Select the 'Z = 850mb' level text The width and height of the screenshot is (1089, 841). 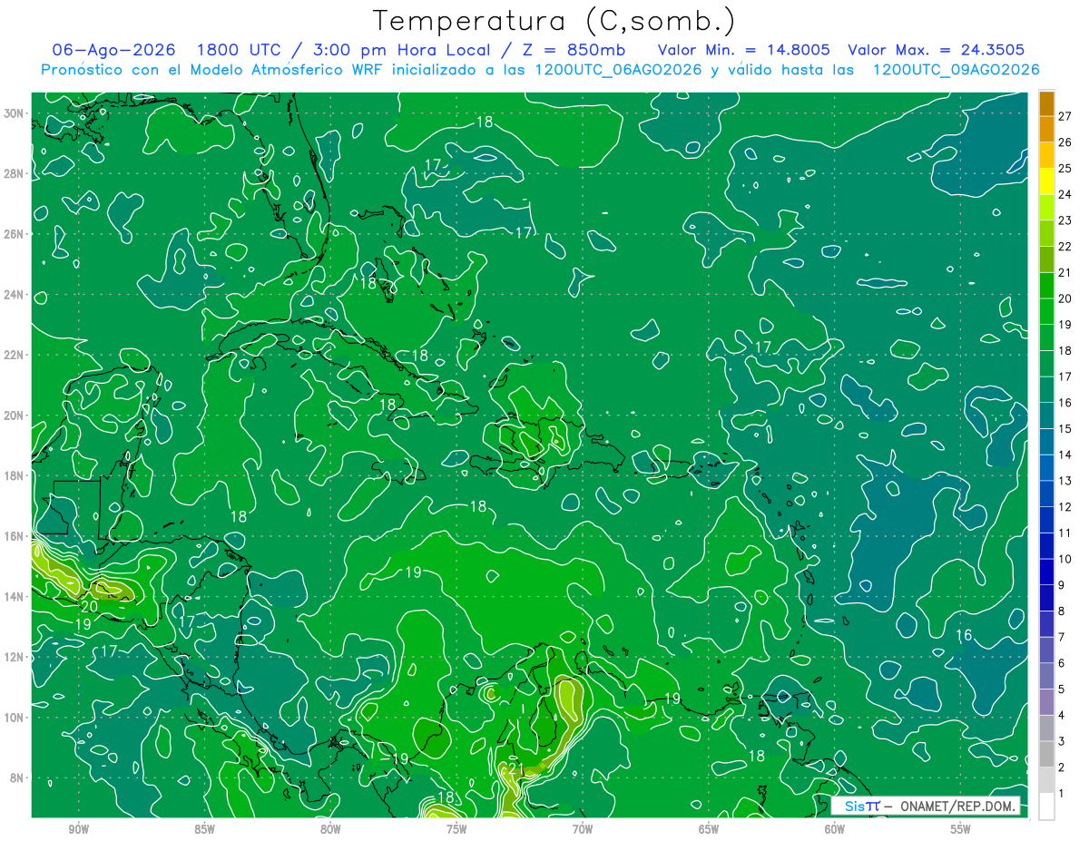[571, 50]
